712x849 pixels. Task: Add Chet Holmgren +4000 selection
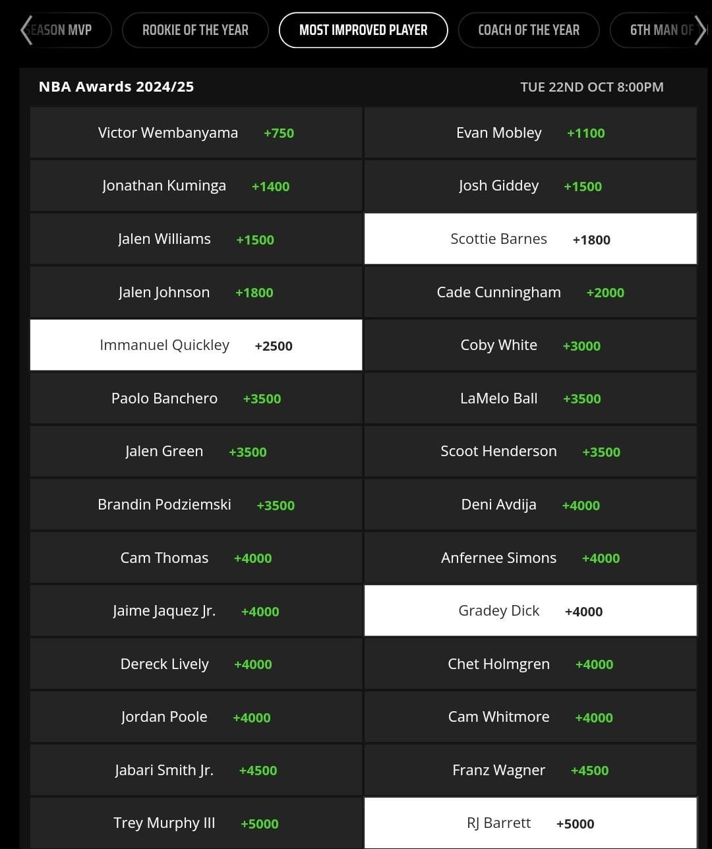(x=531, y=664)
